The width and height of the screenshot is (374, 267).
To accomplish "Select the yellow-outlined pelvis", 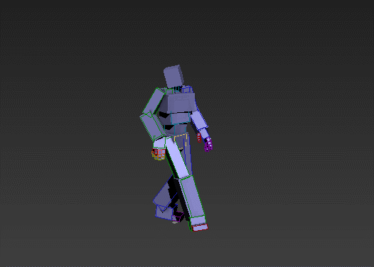I will [181, 142].
